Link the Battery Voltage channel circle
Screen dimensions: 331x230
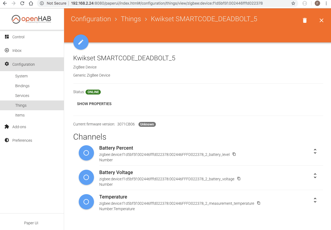click(86, 177)
